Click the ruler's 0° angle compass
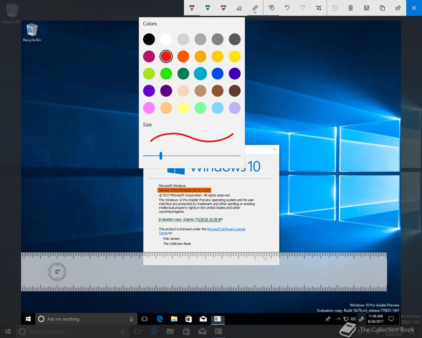The height and width of the screenshot is (338, 422). tap(57, 272)
